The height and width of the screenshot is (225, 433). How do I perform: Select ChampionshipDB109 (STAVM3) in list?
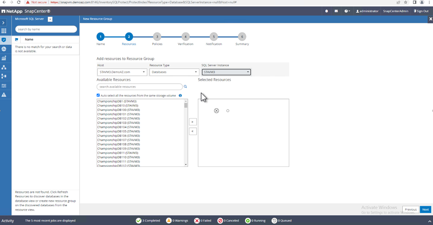point(119,149)
